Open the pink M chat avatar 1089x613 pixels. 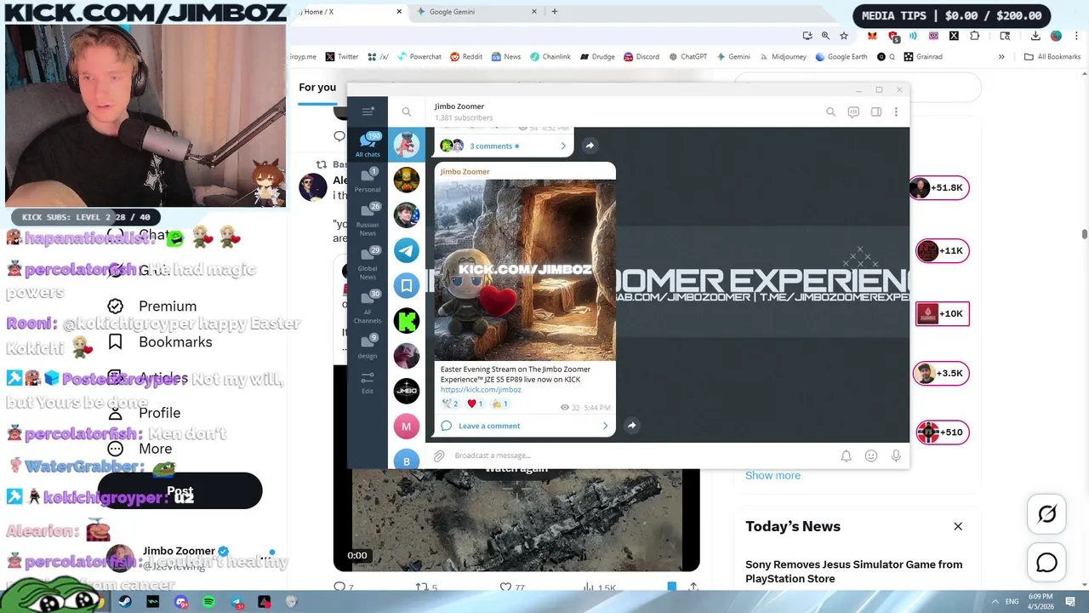tap(407, 426)
